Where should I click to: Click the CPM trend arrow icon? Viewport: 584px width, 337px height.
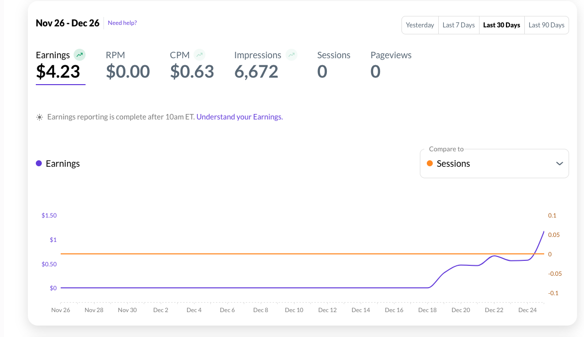pos(199,55)
